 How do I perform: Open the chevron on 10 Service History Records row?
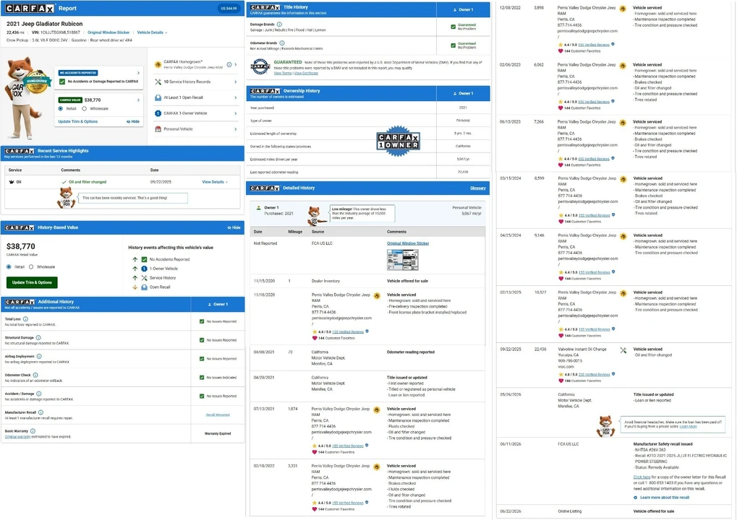236,82
